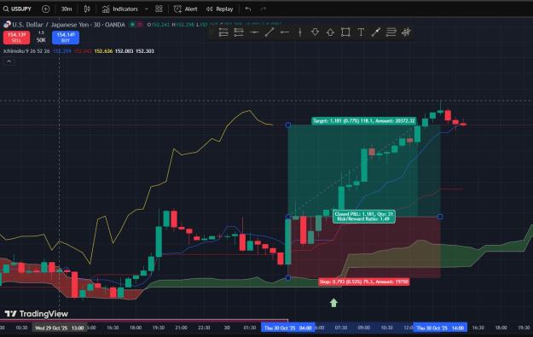Create a new Alert
Image resolution: width=533 pixels, height=337 pixels.
[185, 9]
